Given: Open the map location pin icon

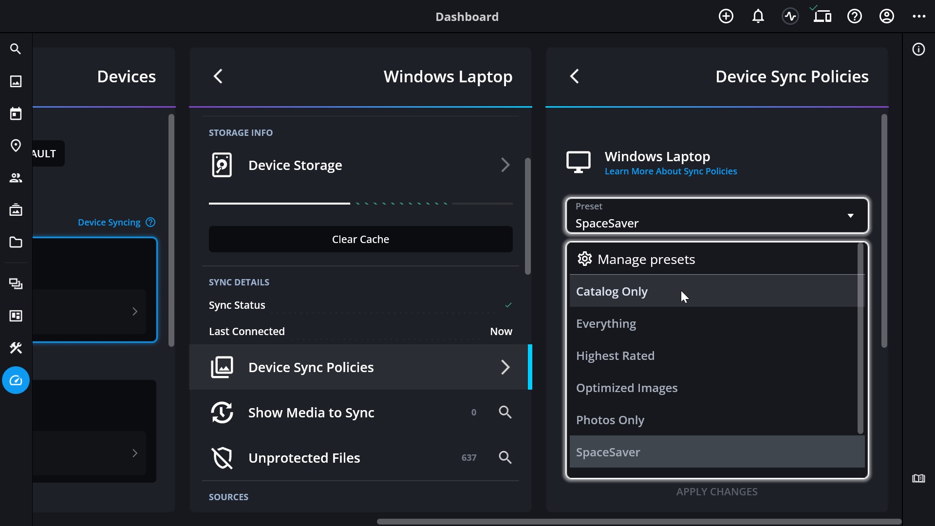Looking at the screenshot, I should click(x=16, y=146).
